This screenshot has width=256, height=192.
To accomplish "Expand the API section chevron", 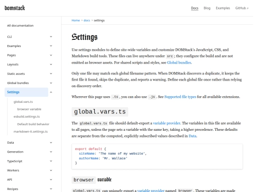I will [x=51, y=180].
